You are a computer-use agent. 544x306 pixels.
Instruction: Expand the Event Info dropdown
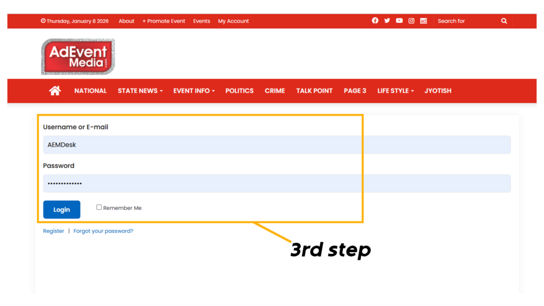[x=193, y=91]
